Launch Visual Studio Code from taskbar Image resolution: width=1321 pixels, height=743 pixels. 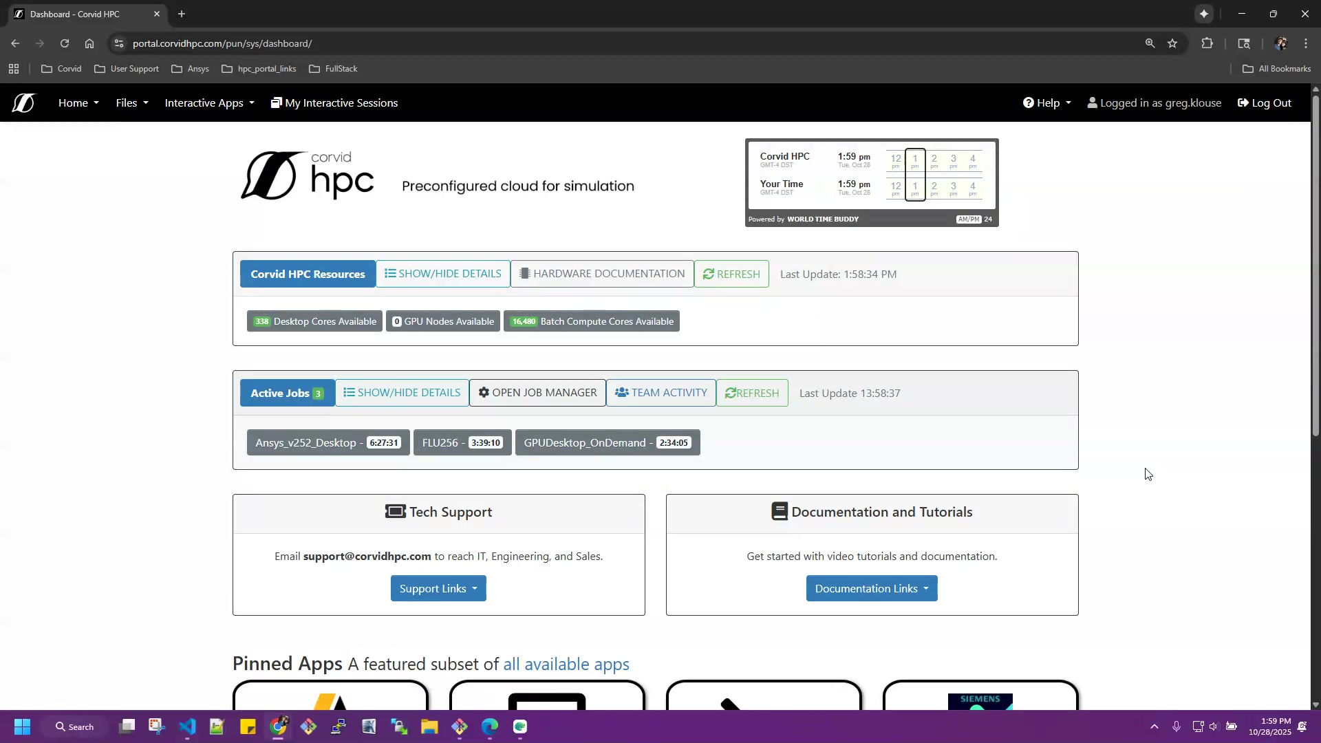(187, 726)
